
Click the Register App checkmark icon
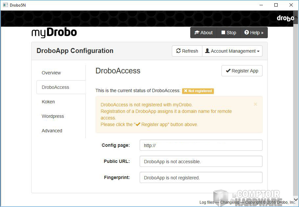(228, 71)
